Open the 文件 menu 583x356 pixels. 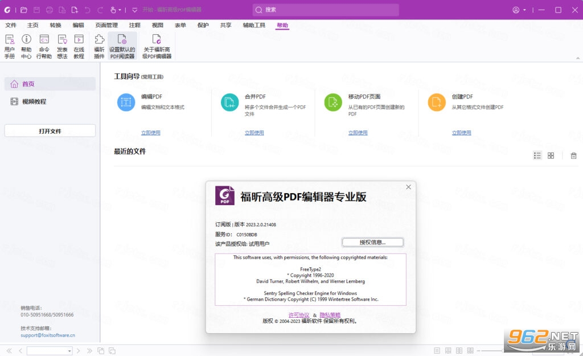point(11,25)
